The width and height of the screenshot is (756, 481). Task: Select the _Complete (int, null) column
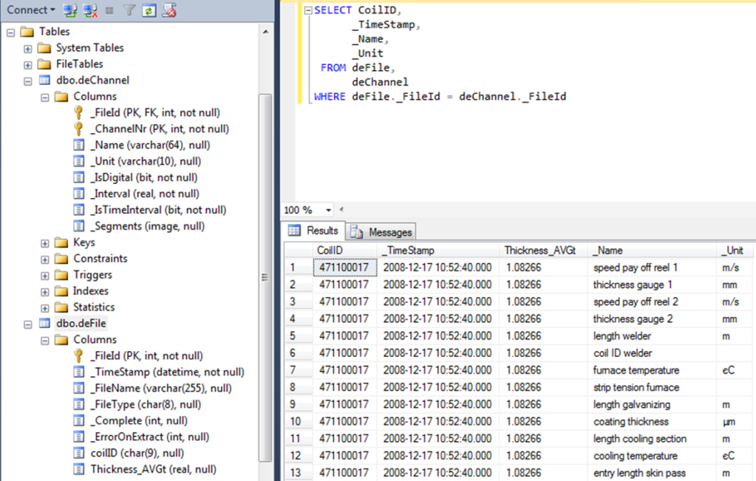[x=139, y=420]
